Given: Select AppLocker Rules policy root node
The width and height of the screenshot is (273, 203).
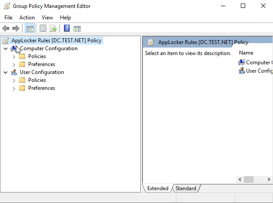Looking at the screenshot, I should click(x=56, y=41).
